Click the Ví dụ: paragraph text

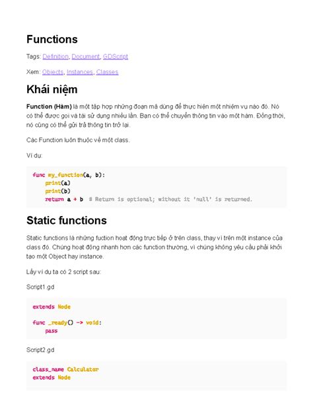[34, 155]
